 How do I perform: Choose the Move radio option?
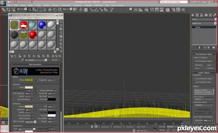(194, 68)
